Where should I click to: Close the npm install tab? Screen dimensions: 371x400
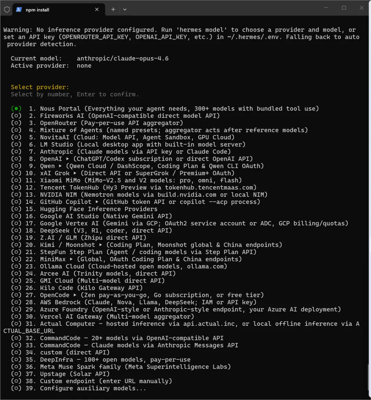coord(97,9)
